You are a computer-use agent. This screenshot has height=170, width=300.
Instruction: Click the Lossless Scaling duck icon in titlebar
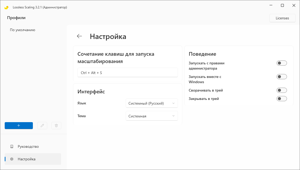pos(6,7)
